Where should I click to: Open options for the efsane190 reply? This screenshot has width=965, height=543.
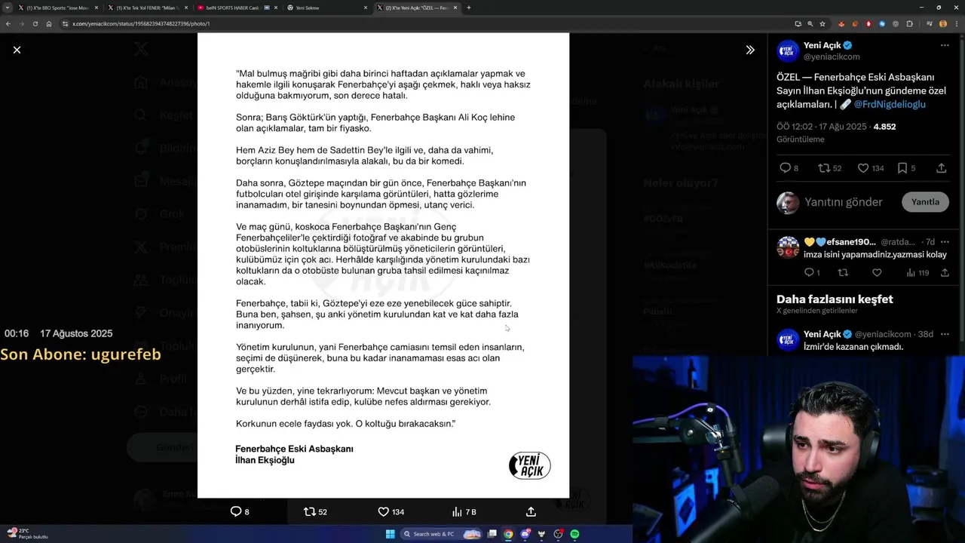[945, 242]
